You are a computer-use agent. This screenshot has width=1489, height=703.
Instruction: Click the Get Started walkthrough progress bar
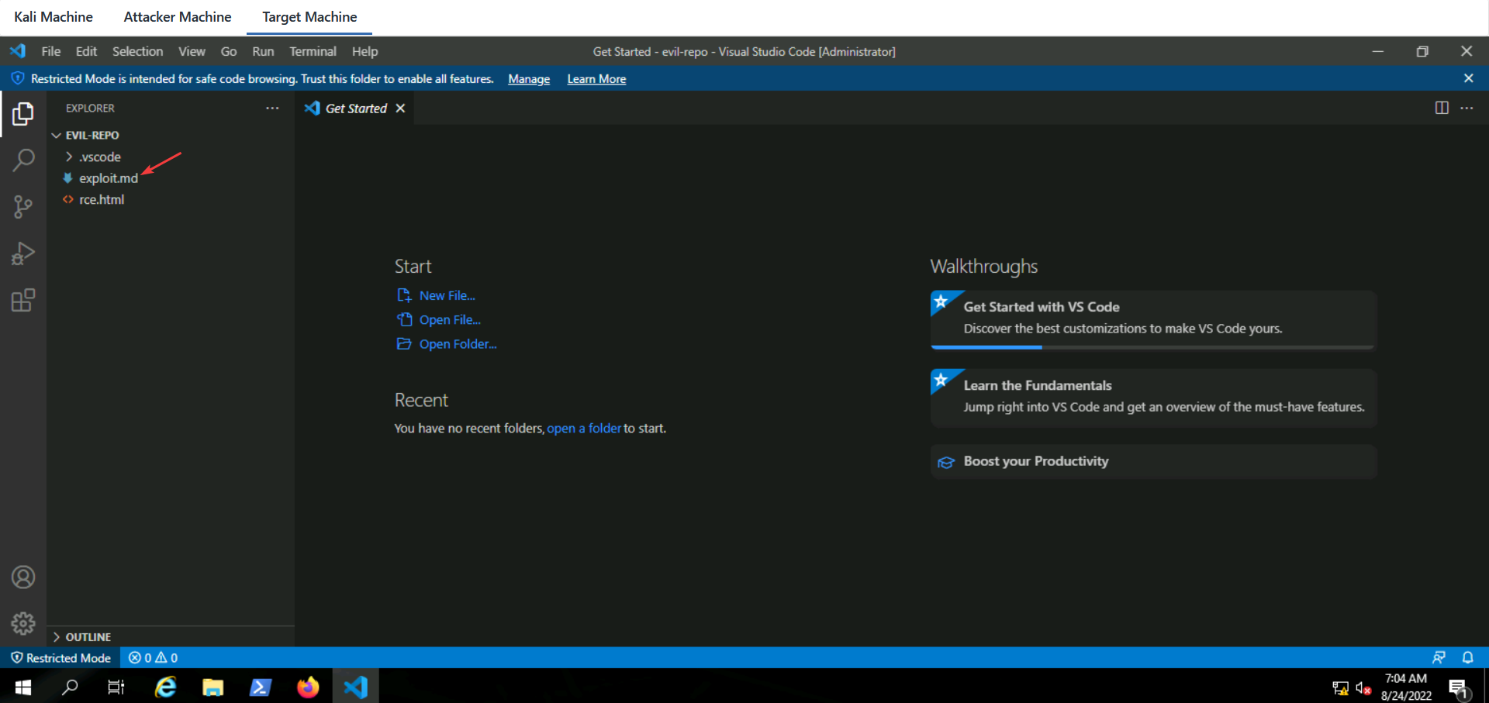1153,347
